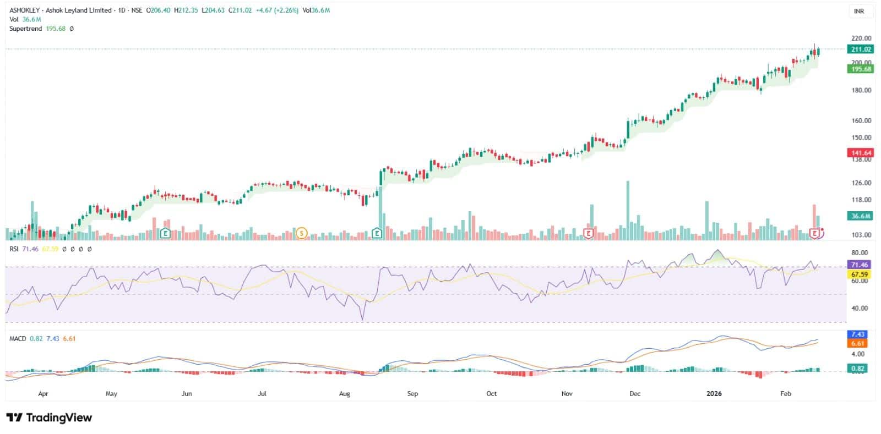This screenshot has height=434, width=881.
Task: Select the open price value O206.40
Action: pos(158,10)
